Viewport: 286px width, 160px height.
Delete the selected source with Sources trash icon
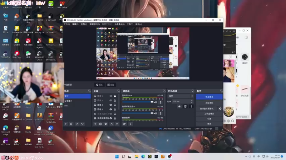(x=100, y=124)
